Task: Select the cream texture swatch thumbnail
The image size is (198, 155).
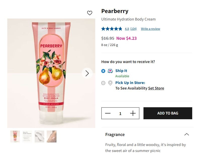Action: [39, 136]
